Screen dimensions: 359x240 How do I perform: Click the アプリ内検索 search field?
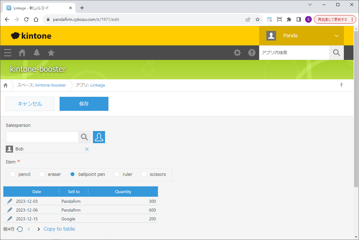click(x=294, y=53)
